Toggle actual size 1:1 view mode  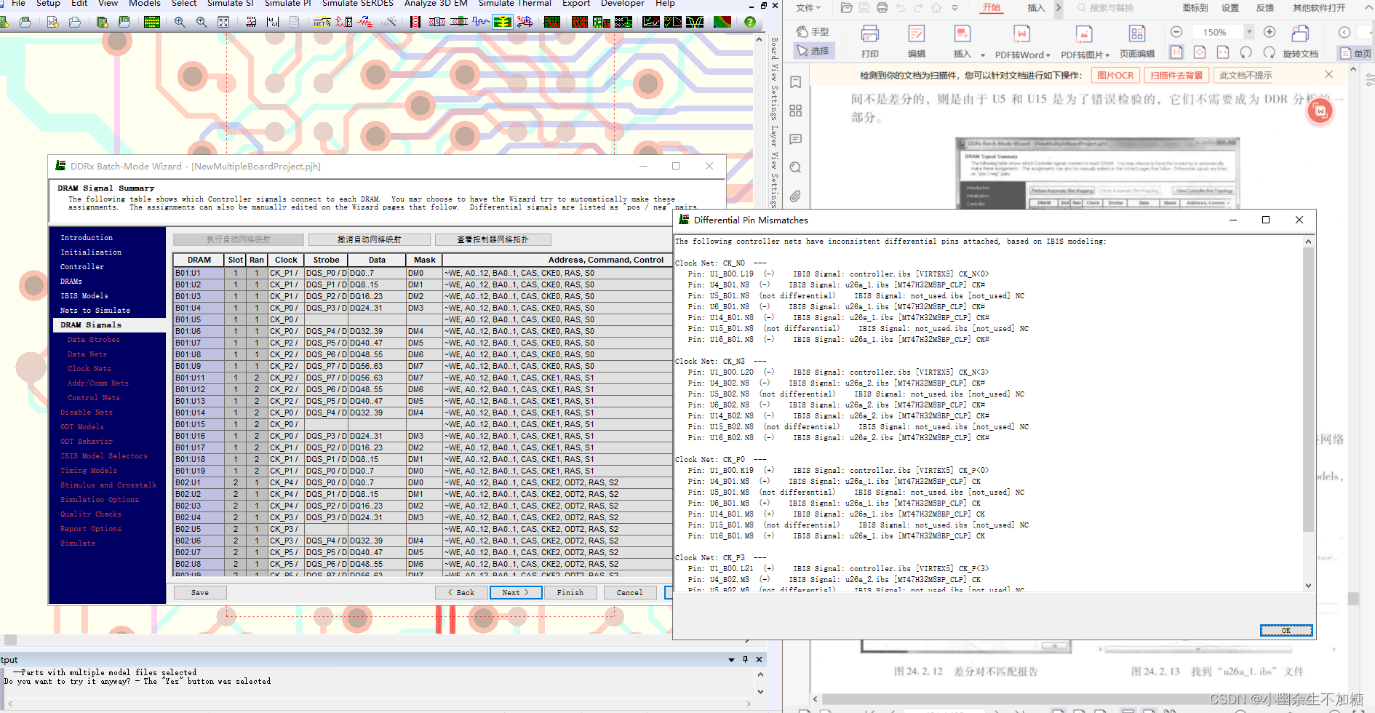pyautogui.click(x=1176, y=52)
